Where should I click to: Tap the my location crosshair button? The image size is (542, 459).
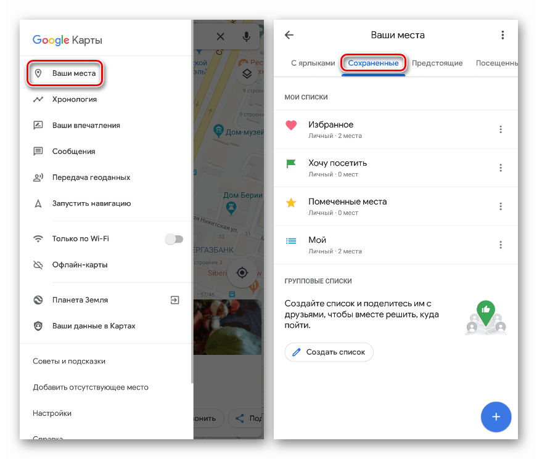tap(242, 273)
